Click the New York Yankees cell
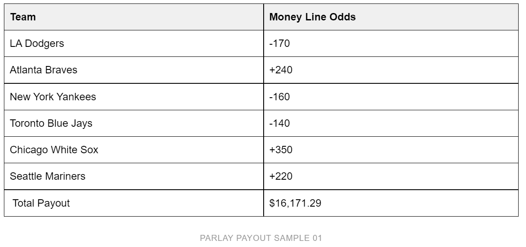This screenshot has width=526, height=247. pos(134,96)
